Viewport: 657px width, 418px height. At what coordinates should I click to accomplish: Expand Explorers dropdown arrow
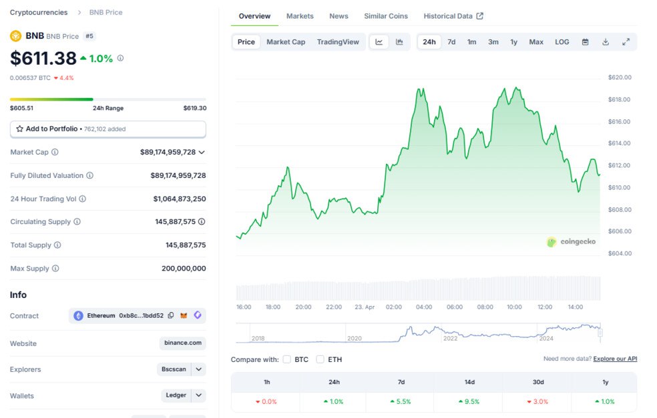[198, 369]
